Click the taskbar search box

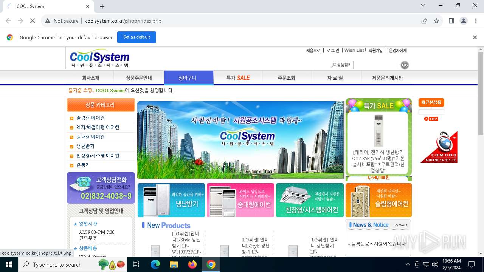coord(73,264)
